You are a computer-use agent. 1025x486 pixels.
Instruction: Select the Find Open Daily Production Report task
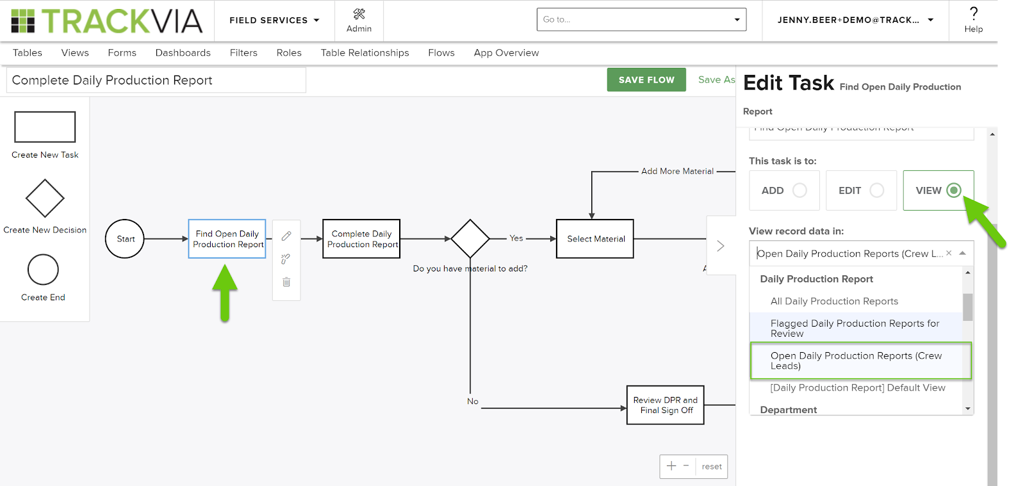coord(227,239)
